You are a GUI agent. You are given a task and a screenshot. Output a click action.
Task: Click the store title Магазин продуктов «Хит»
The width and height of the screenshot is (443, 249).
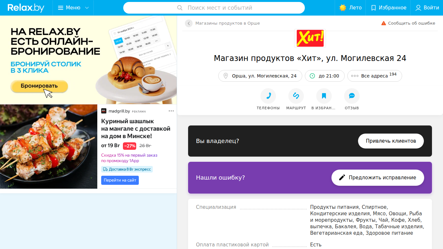coord(310,58)
